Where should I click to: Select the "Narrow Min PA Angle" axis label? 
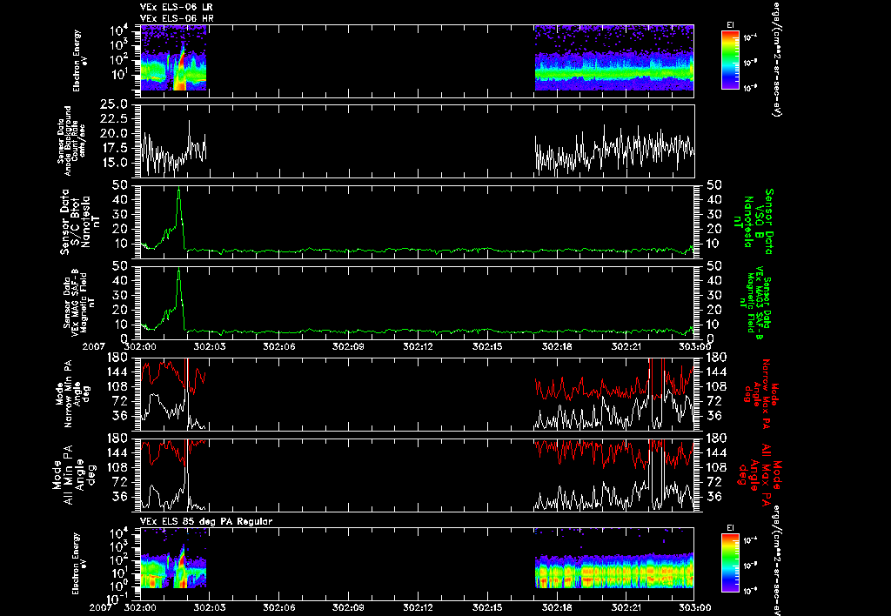[72, 394]
